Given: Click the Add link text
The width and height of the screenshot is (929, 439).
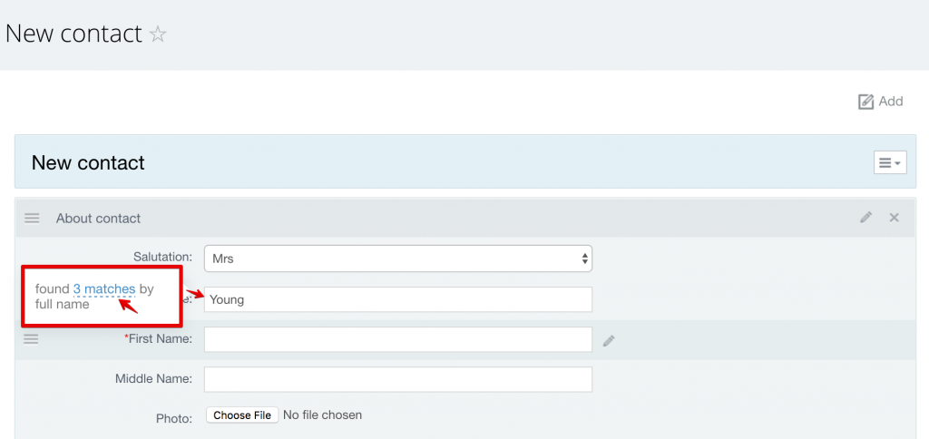Looking at the screenshot, I should pyautogui.click(x=891, y=102).
